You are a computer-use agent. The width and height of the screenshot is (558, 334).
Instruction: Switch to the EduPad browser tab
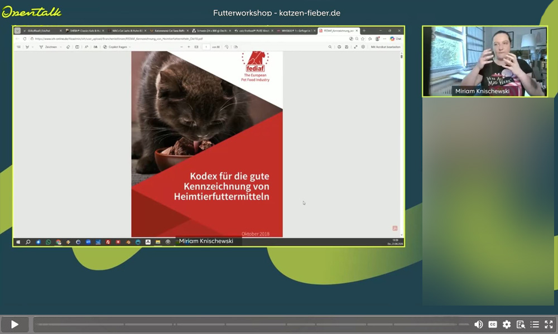coord(42,31)
